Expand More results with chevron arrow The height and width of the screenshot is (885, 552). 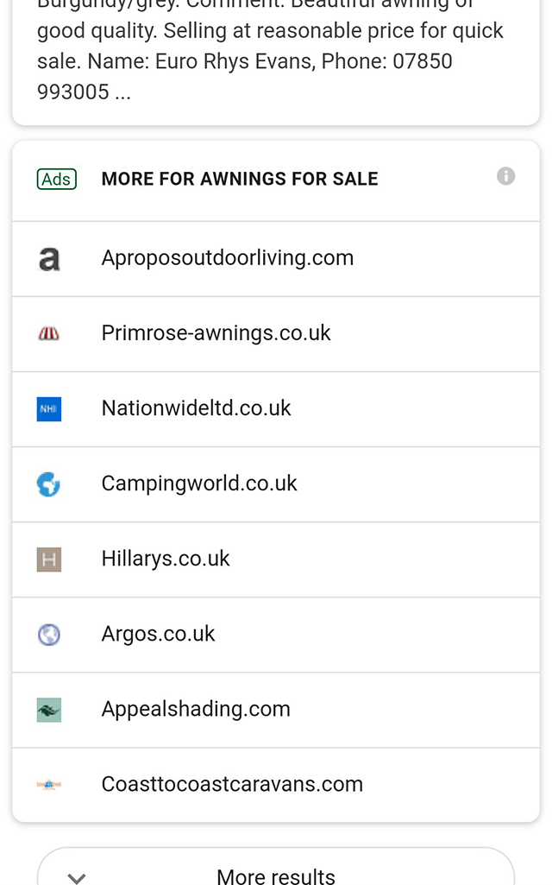coord(77,876)
